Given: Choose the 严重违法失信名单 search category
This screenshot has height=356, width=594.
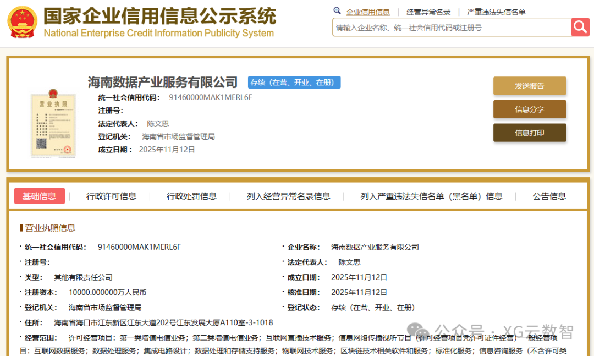Looking at the screenshot, I should point(496,12).
